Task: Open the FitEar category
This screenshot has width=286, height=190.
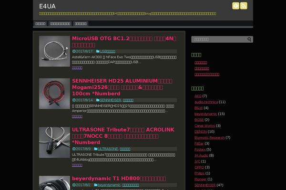Action: click(199, 143)
